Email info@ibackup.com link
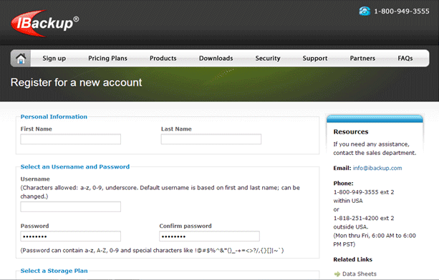The width and height of the screenshot is (439, 280). (x=377, y=168)
